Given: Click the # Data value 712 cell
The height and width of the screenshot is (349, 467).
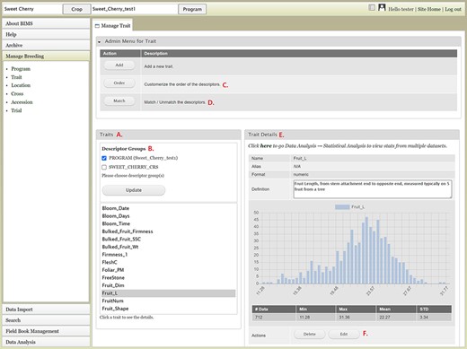Looking at the screenshot, I should (x=274, y=317).
